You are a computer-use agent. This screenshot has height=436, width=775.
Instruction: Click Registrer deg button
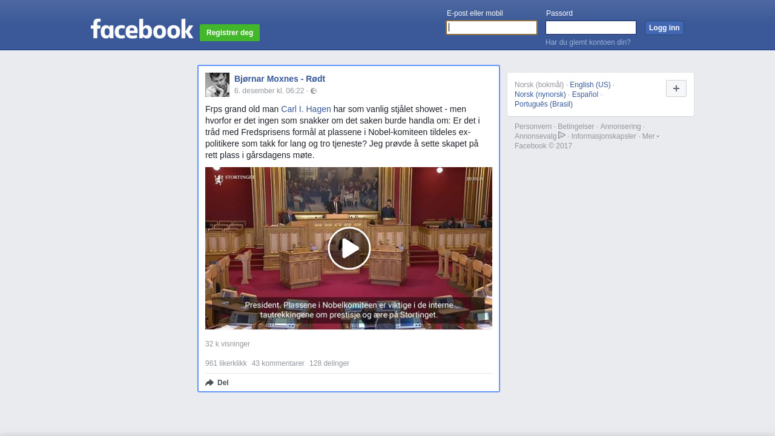coord(229,33)
